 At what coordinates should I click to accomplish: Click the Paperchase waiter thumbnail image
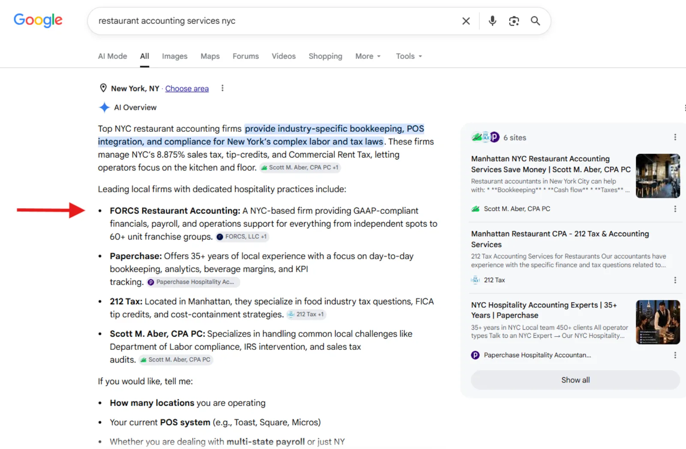[x=658, y=322]
